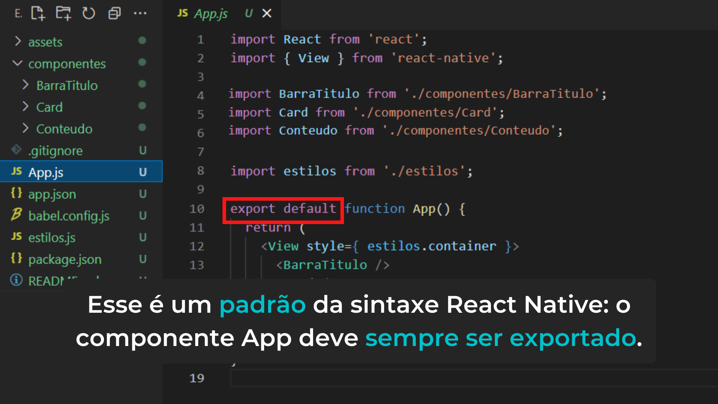
Task: Click the componentes folder name
Action: coord(67,64)
